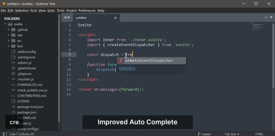The image size is (275, 136).
Task: Click the FOLDERS sidebar heading
Action: [12, 19]
